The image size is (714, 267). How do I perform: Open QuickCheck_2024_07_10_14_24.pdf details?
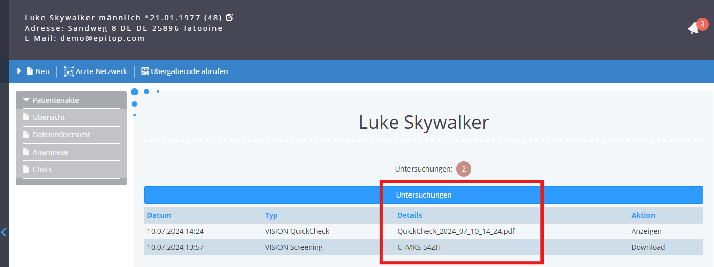pyautogui.click(x=456, y=231)
